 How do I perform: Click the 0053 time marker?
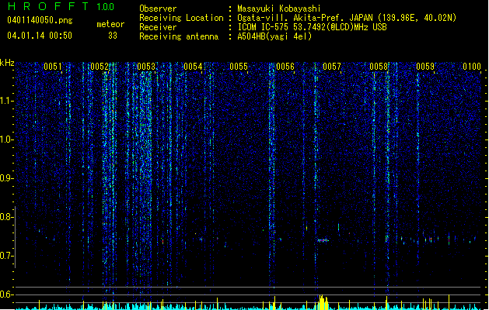click(146, 67)
